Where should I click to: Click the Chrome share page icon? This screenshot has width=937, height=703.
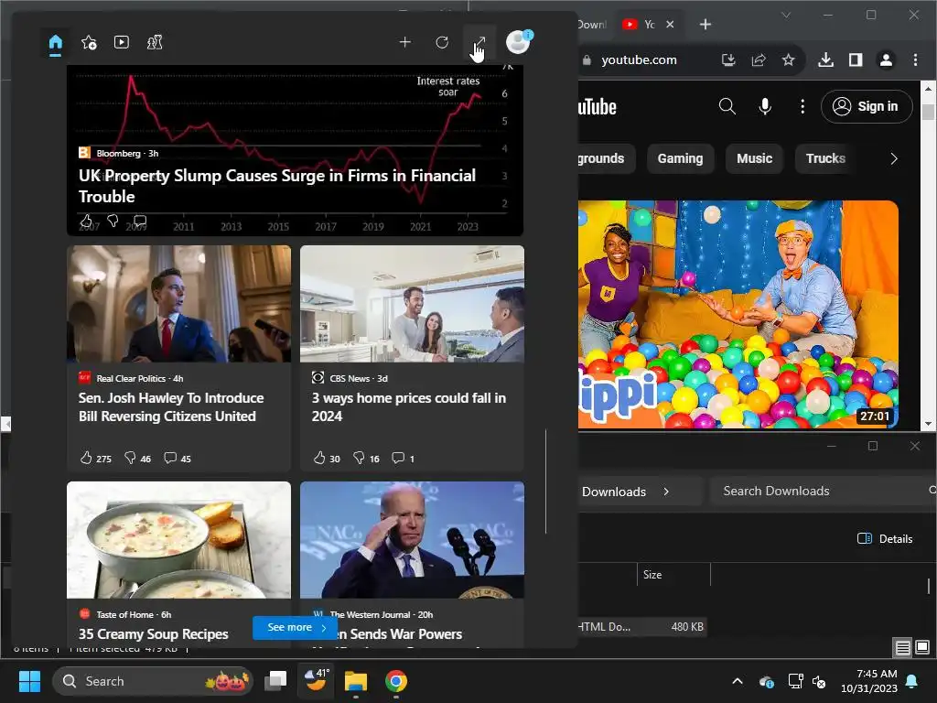(x=759, y=59)
